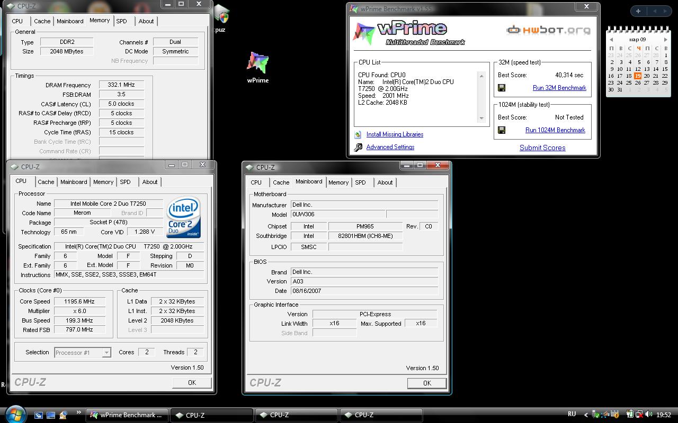Open Advanced Settings link
The width and height of the screenshot is (678, 423).
point(390,147)
